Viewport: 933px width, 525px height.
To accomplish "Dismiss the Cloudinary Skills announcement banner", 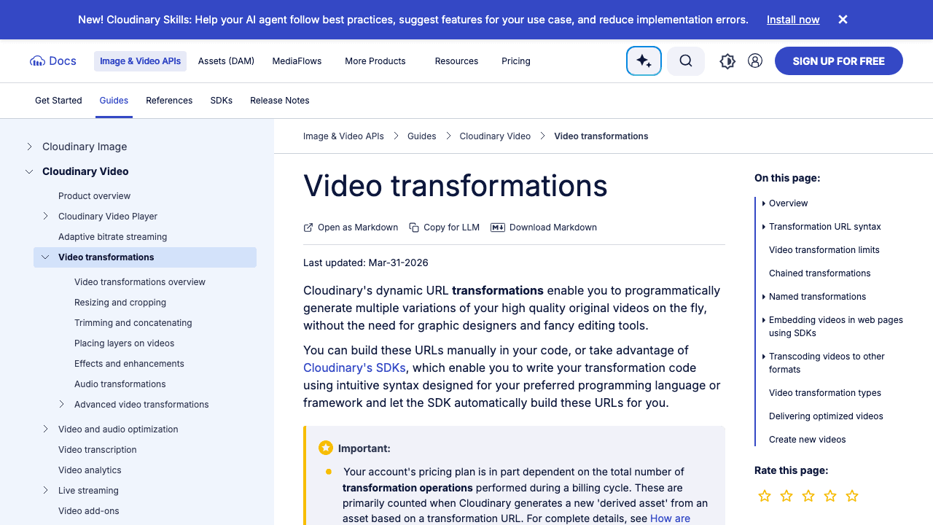I will point(842,20).
